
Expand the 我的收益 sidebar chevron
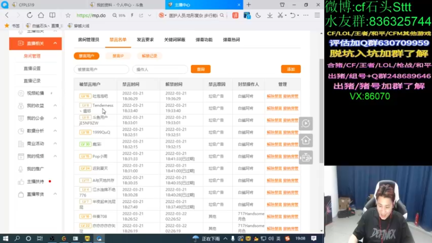pyautogui.click(x=55, y=105)
